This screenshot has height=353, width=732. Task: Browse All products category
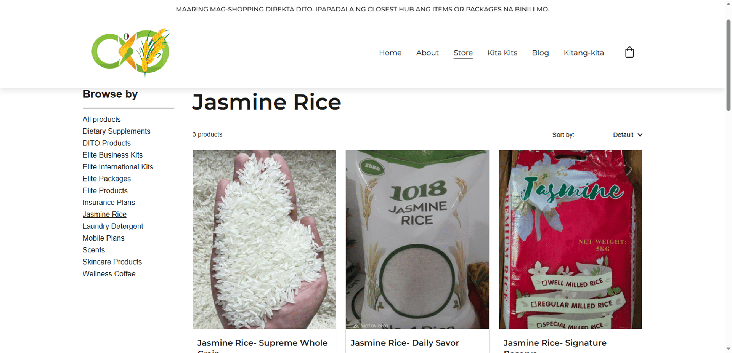point(101,119)
